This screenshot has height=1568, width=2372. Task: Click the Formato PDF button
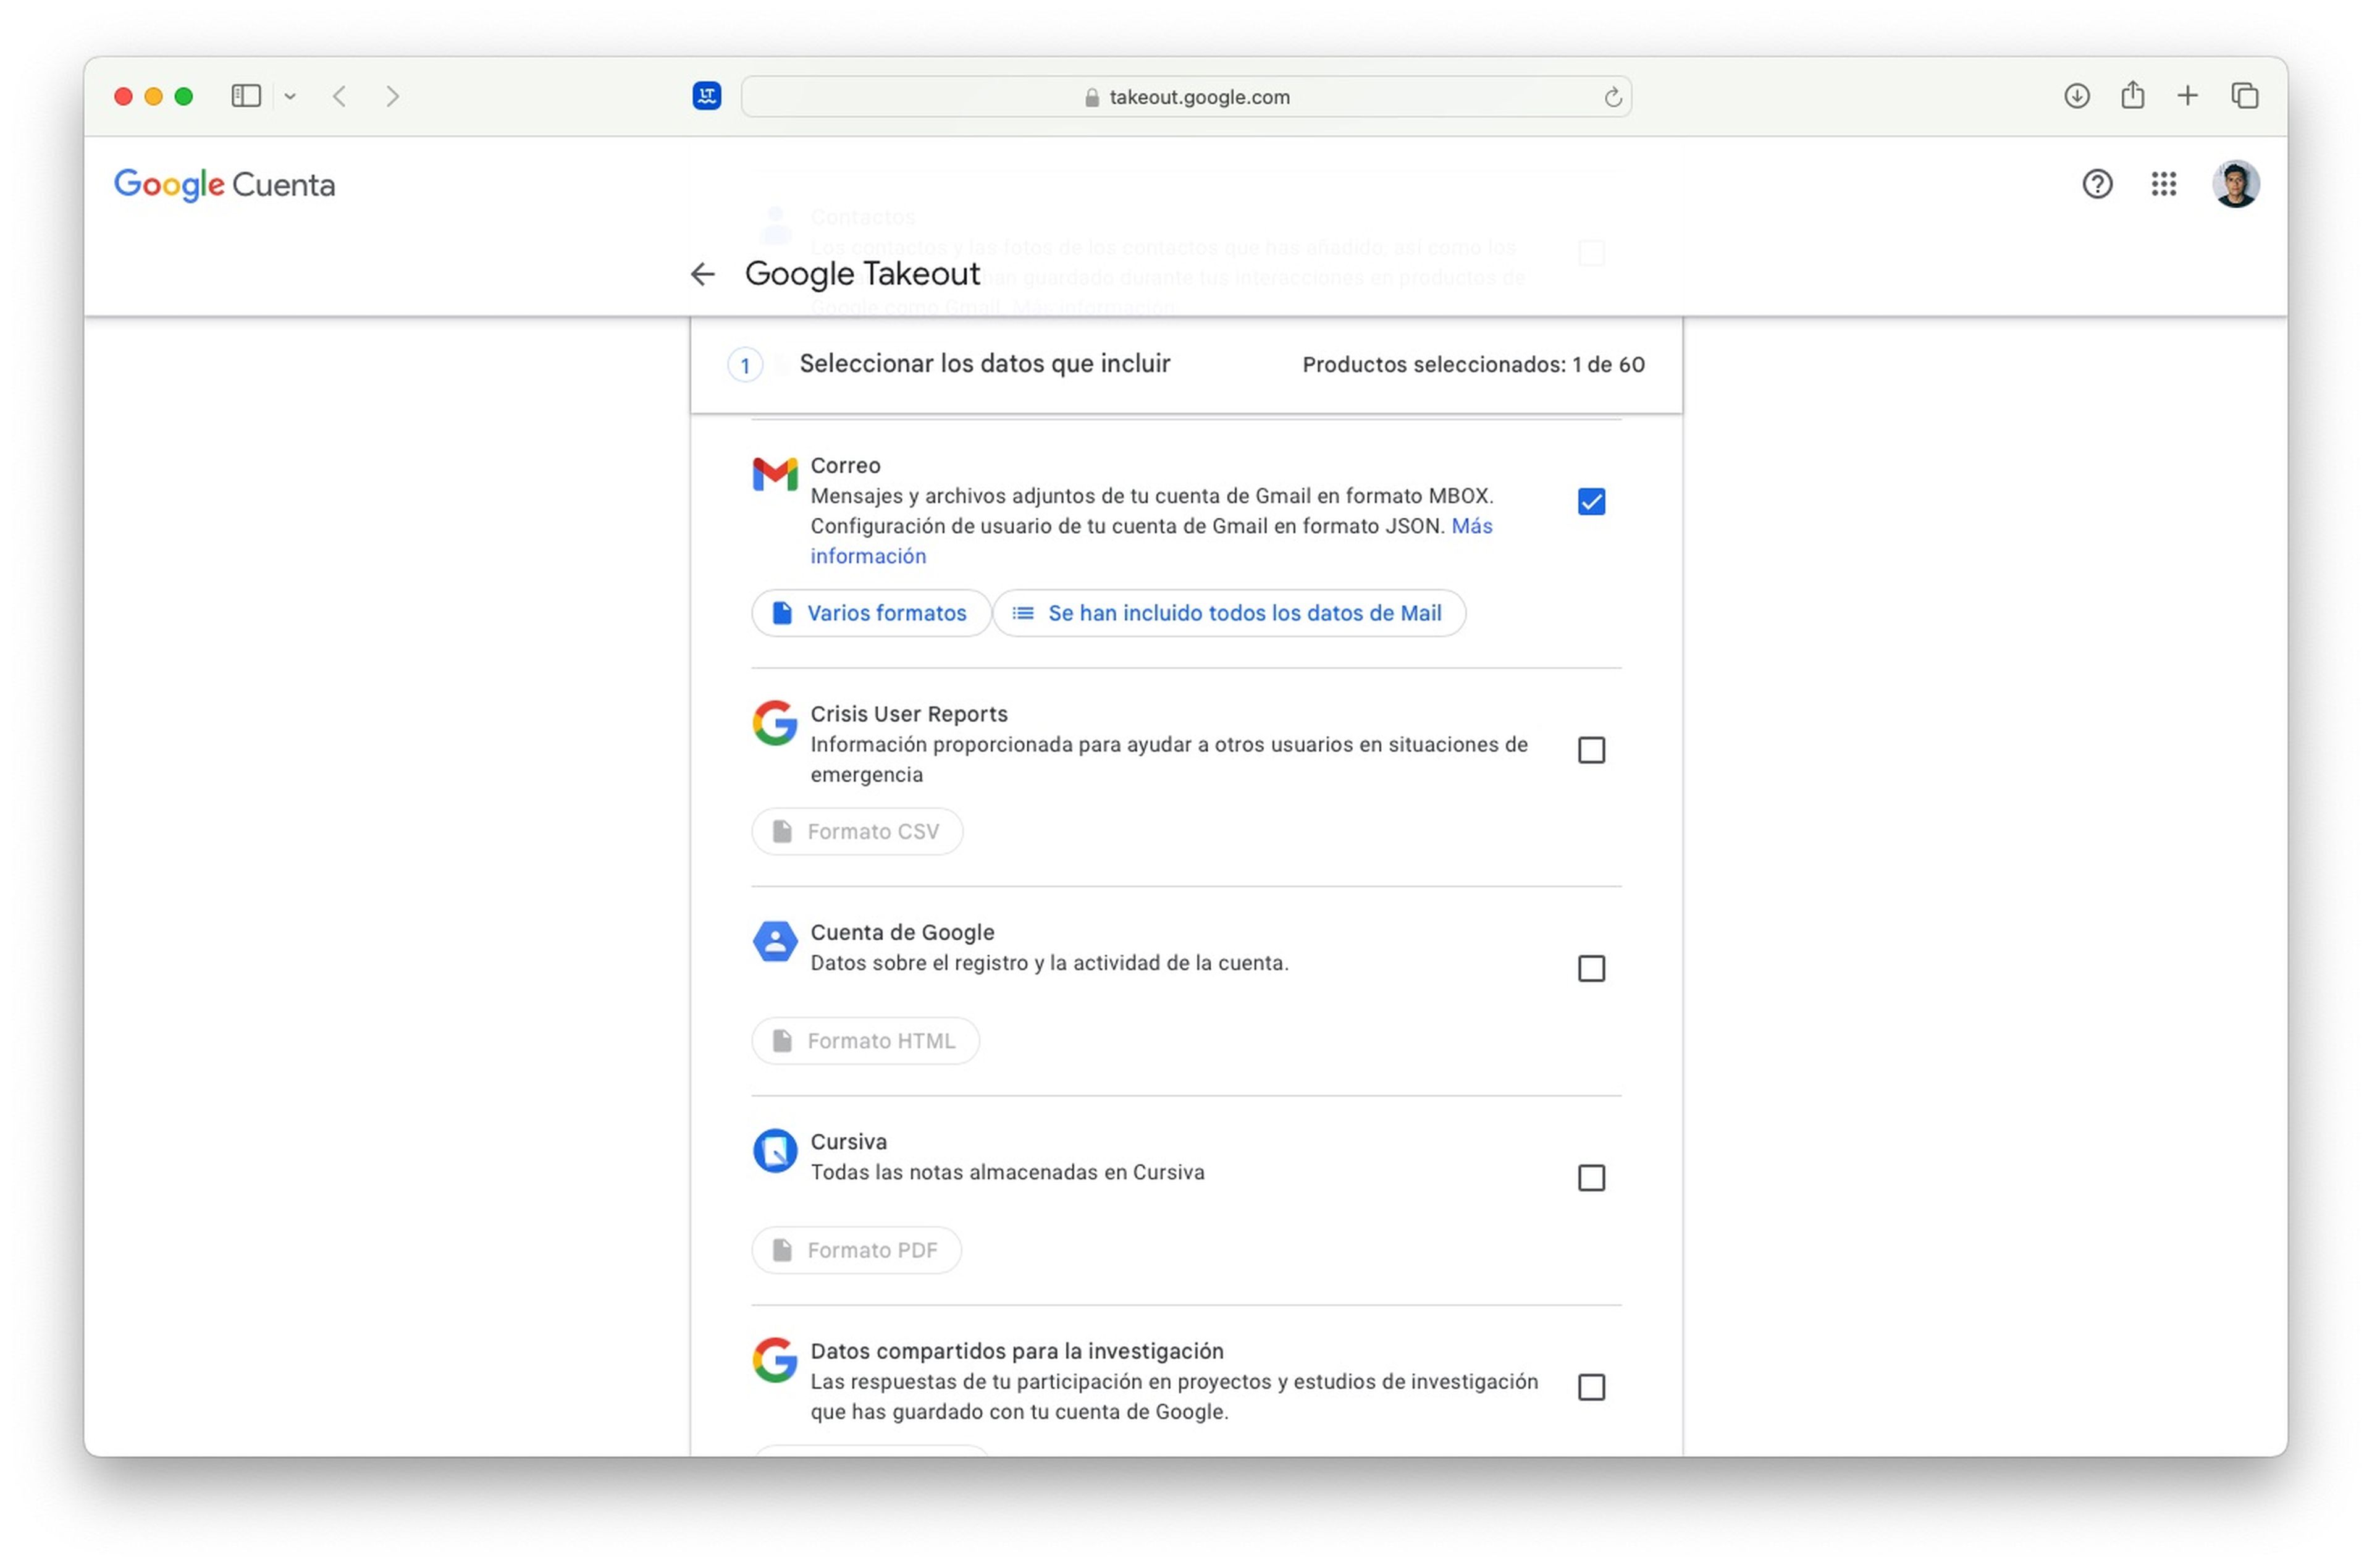click(x=856, y=1250)
